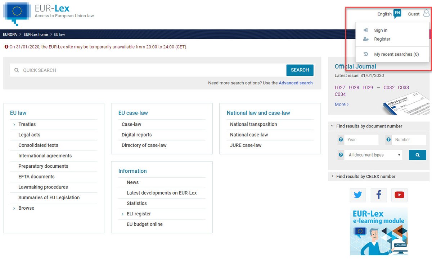Screen dimensions: 432x261
Task: Go to EUROPA breadcrumb
Action: (10, 34)
